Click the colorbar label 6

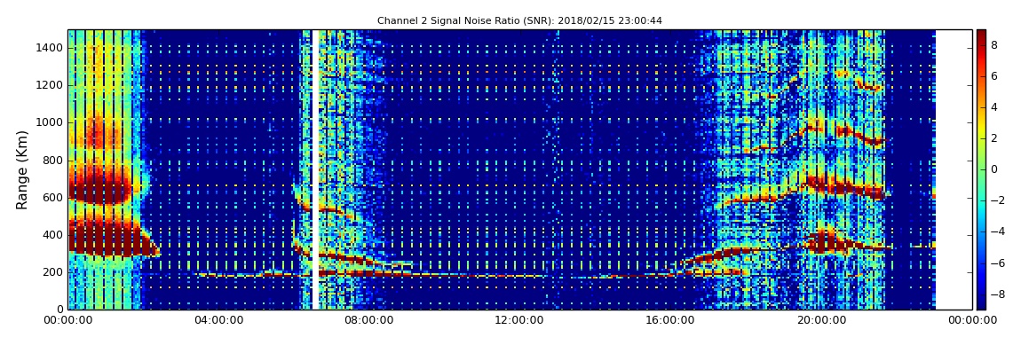point(994,76)
